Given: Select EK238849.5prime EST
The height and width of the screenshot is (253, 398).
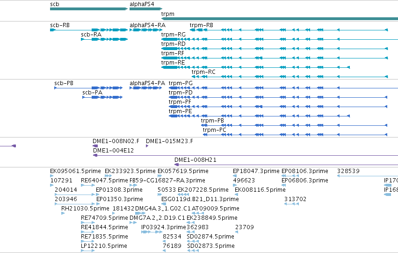Looking at the screenshot, I should click(191, 223).
